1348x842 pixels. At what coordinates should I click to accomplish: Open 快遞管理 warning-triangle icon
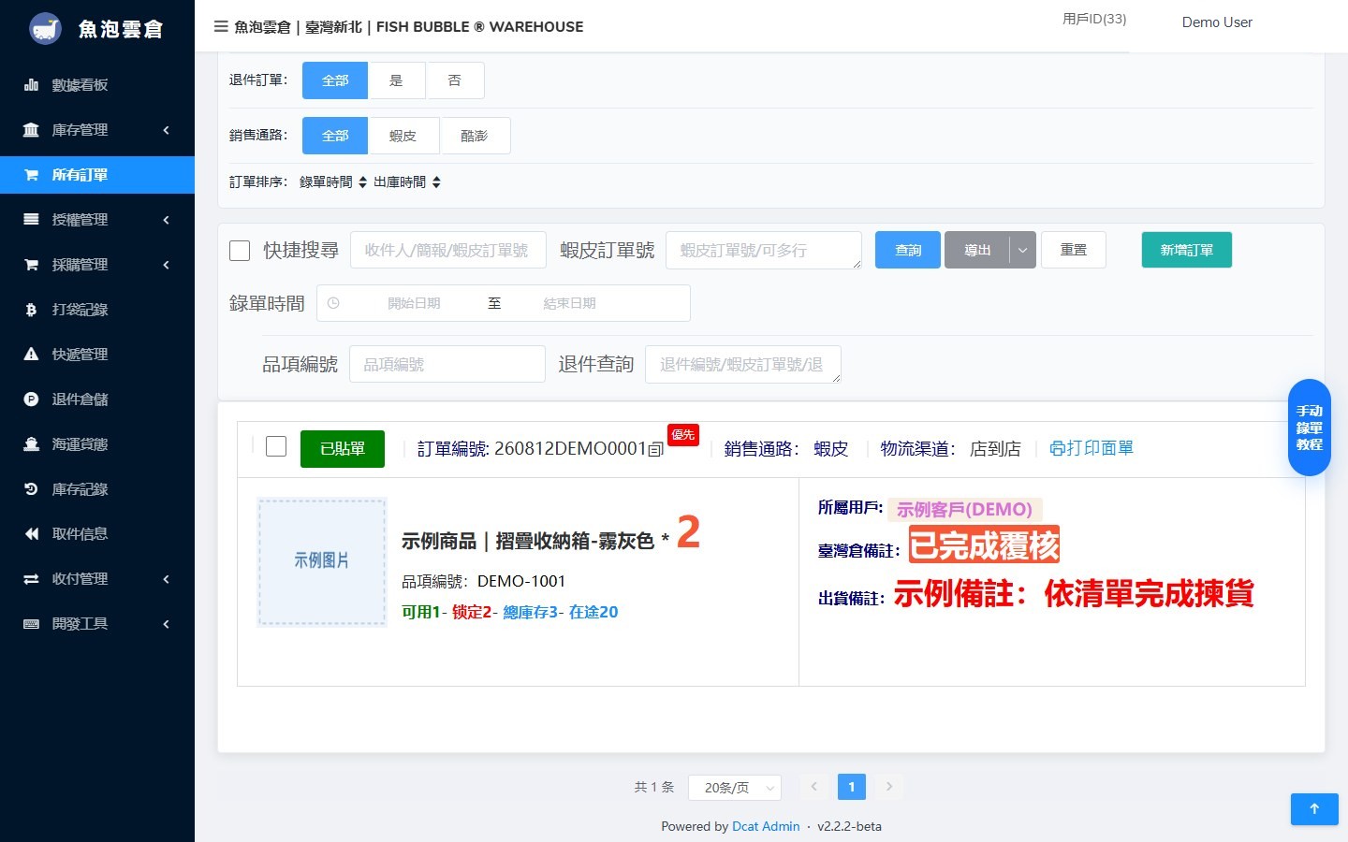click(x=31, y=355)
